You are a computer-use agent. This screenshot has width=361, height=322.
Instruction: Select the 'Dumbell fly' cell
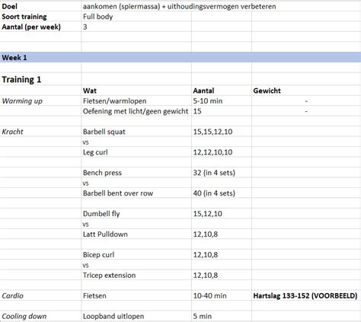136,214
